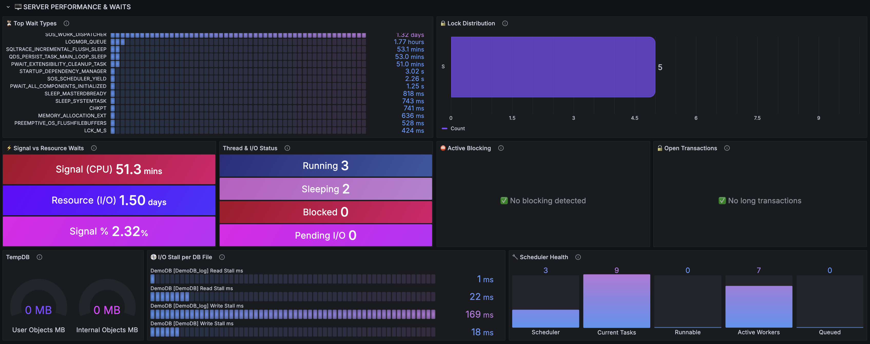Click info icon next to TempDB title
870x344 pixels.
pyautogui.click(x=40, y=257)
